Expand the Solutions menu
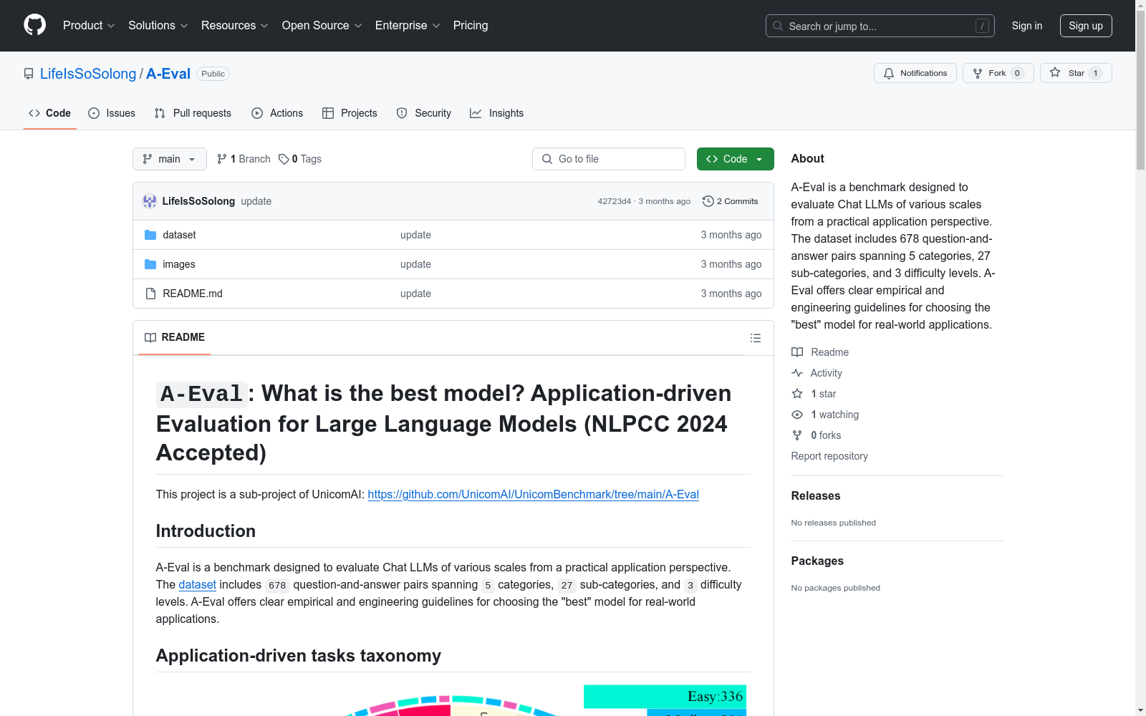Screen dimensions: 1146x716 coord(158,26)
